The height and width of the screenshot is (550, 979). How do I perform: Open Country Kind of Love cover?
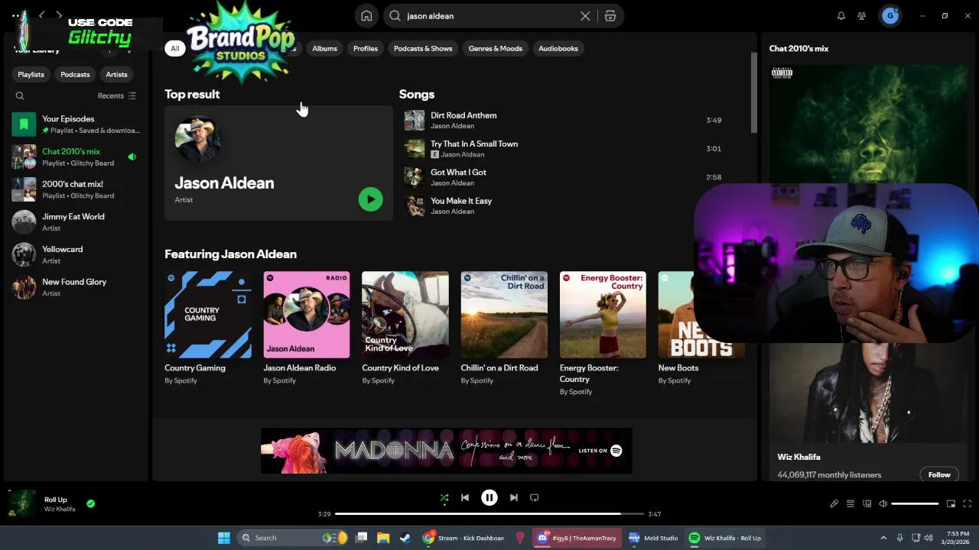click(405, 315)
